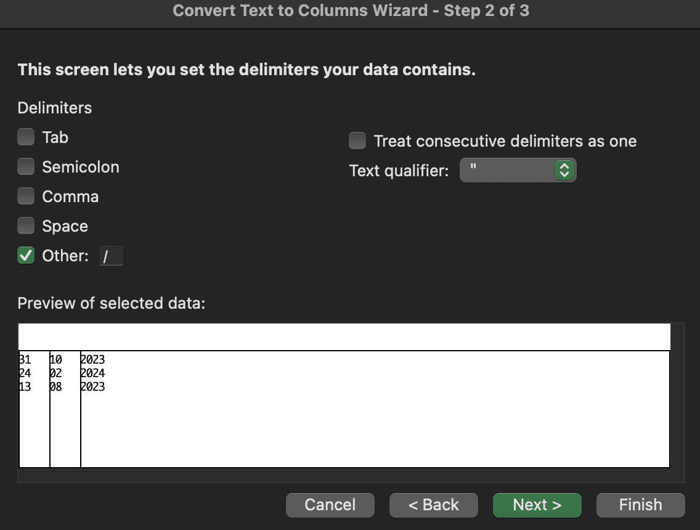Click Finish to complete the wizard

click(640, 505)
